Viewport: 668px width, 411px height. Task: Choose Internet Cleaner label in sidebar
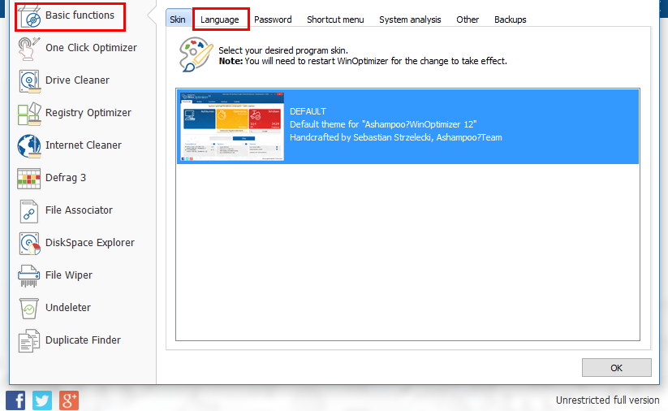tap(84, 145)
